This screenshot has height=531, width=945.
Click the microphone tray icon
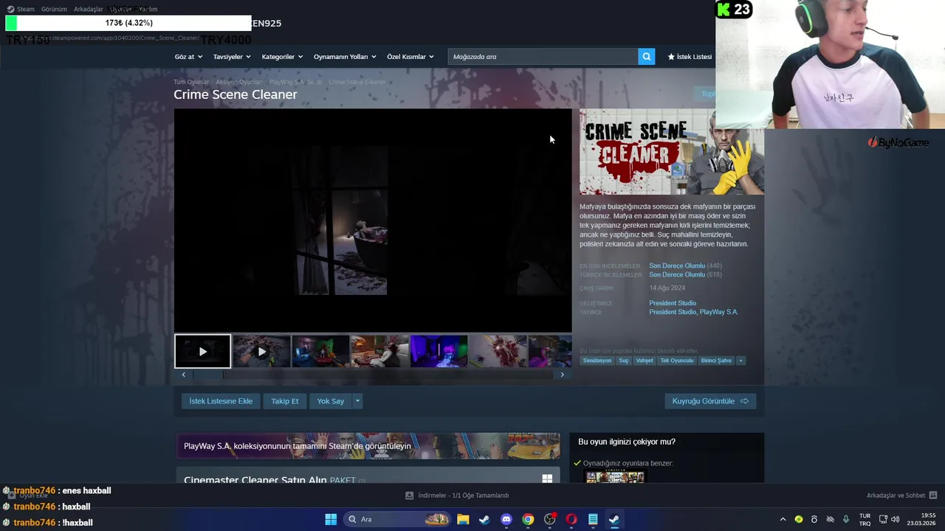[x=846, y=519]
